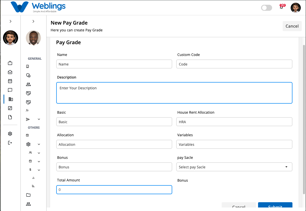
Task: Open the calendar grid icon in left rail
Action: 10,81
